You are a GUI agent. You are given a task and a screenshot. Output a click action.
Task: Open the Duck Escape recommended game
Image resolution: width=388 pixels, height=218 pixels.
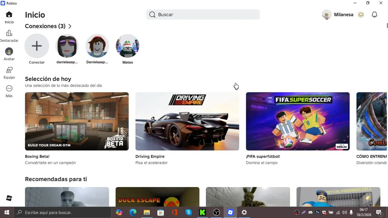[x=158, y=197]
